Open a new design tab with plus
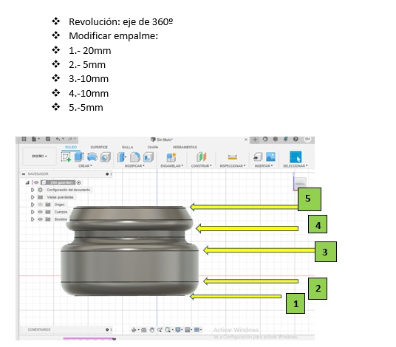 255,140
